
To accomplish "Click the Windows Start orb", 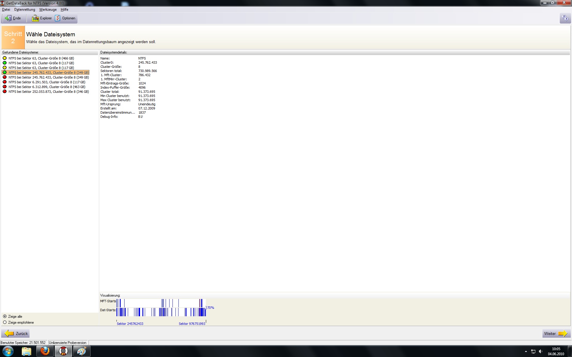I will click(x=8, y=351).
